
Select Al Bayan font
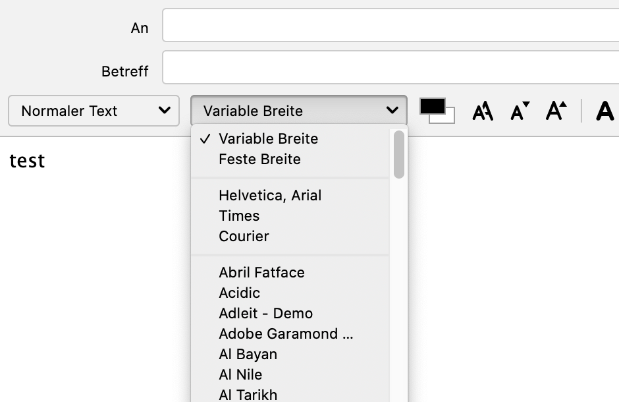coord(248,355)
